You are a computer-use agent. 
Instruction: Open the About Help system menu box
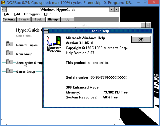pyautogui.click(x=46, y=31)
